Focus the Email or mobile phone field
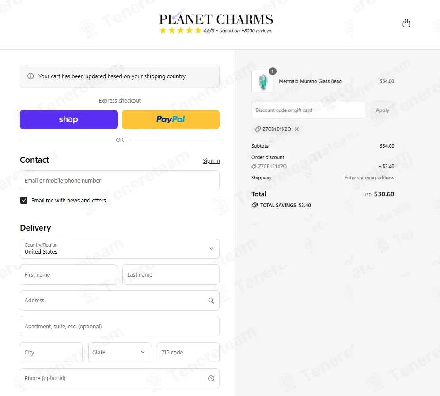Image resolution: width=440 pixels, height=396 pixels. 120,180
